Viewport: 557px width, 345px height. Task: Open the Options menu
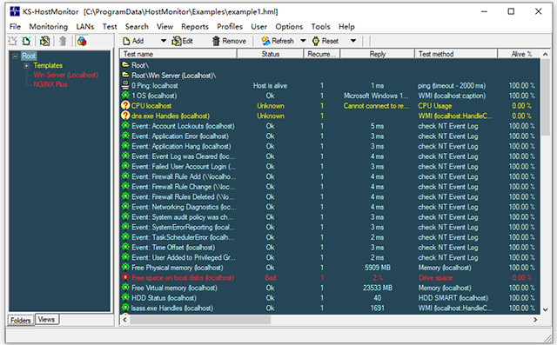289,27
